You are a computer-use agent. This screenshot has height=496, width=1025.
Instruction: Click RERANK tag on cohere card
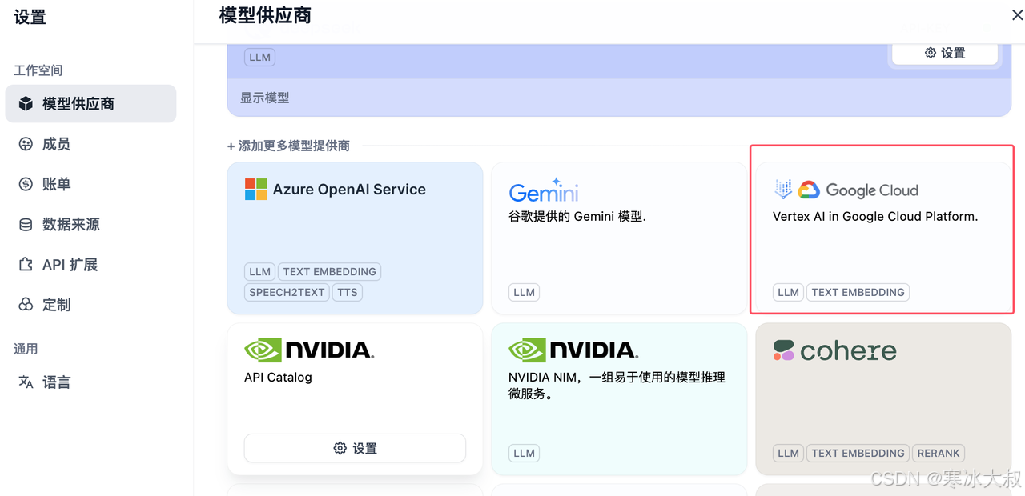pyautogui.click(x=939, y=453)
